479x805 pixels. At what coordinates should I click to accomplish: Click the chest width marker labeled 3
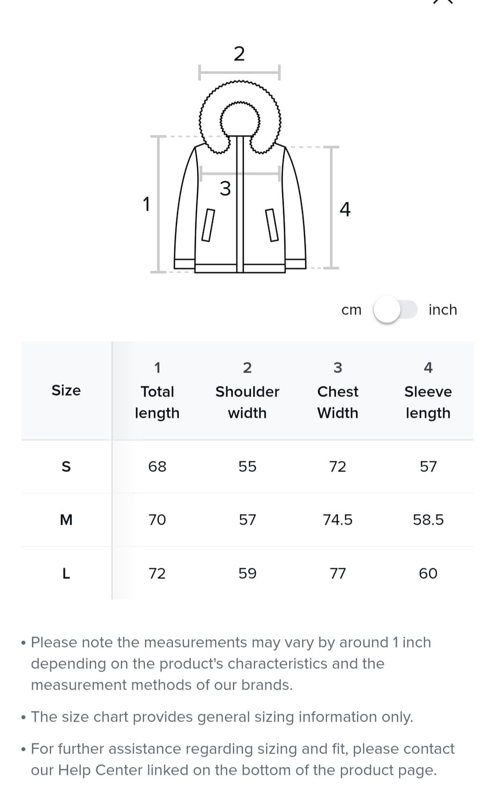pyautogui.click(x=226, y=188)
